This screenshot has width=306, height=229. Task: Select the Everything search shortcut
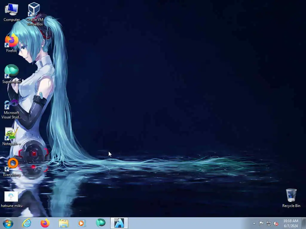point(12,167)
